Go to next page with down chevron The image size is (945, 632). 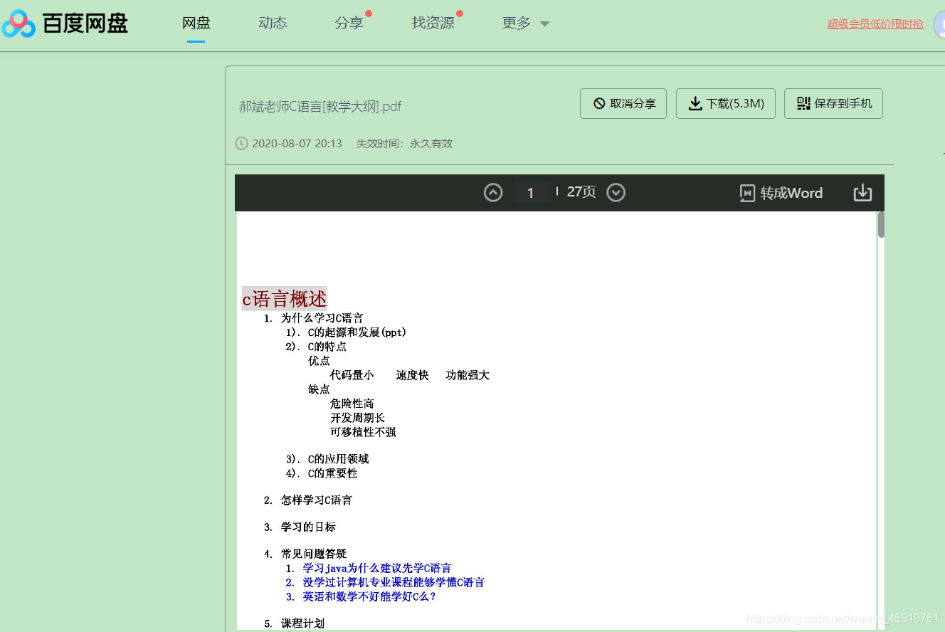[x=616, y=192]
